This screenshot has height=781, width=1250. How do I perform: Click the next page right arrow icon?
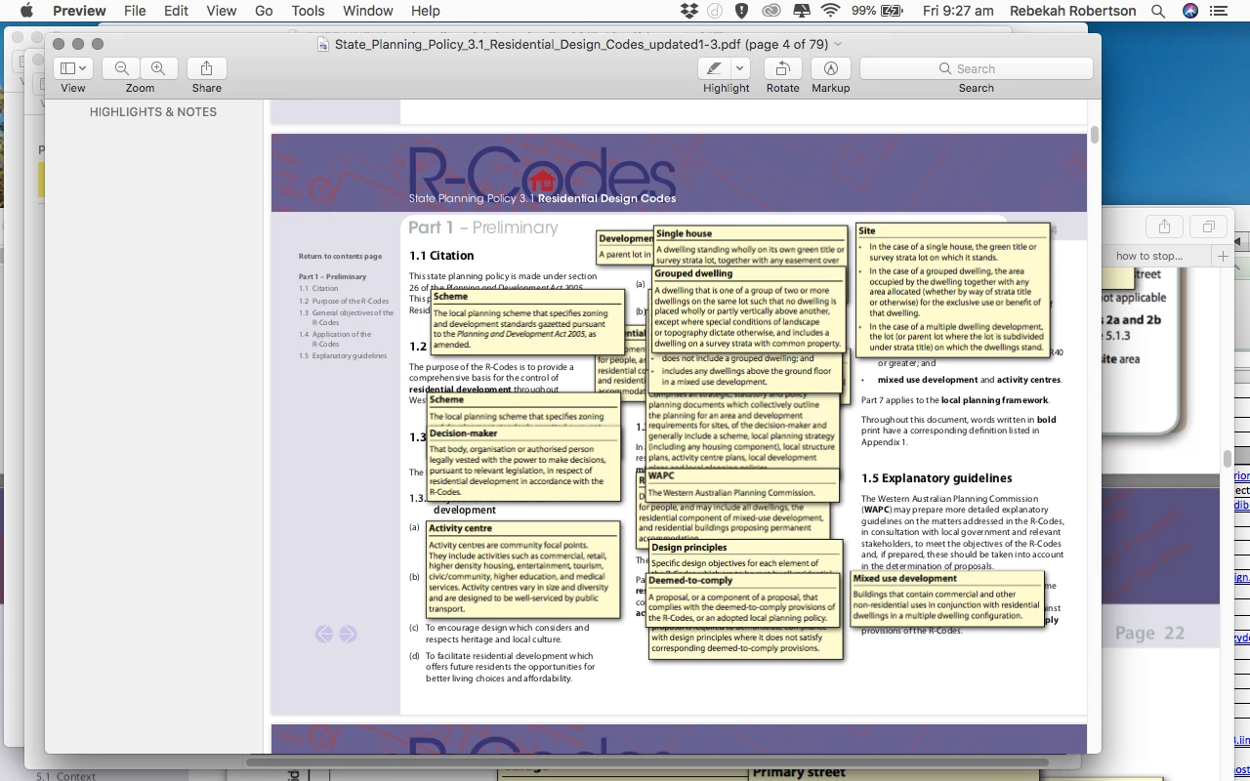click(x=348, y=635)
